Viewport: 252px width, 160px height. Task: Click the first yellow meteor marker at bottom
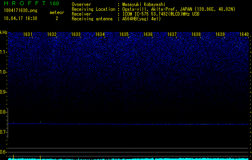click(13, 157)
